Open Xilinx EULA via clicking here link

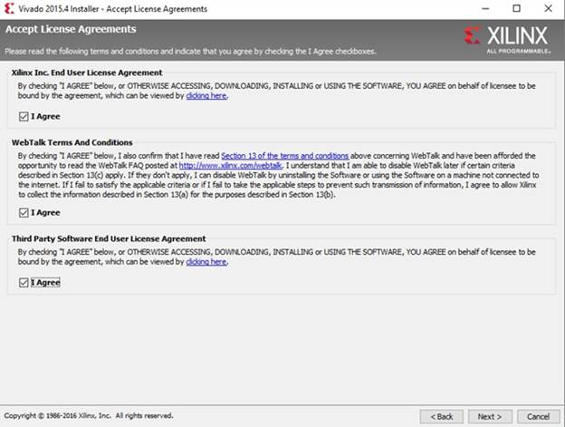[206, 96]
